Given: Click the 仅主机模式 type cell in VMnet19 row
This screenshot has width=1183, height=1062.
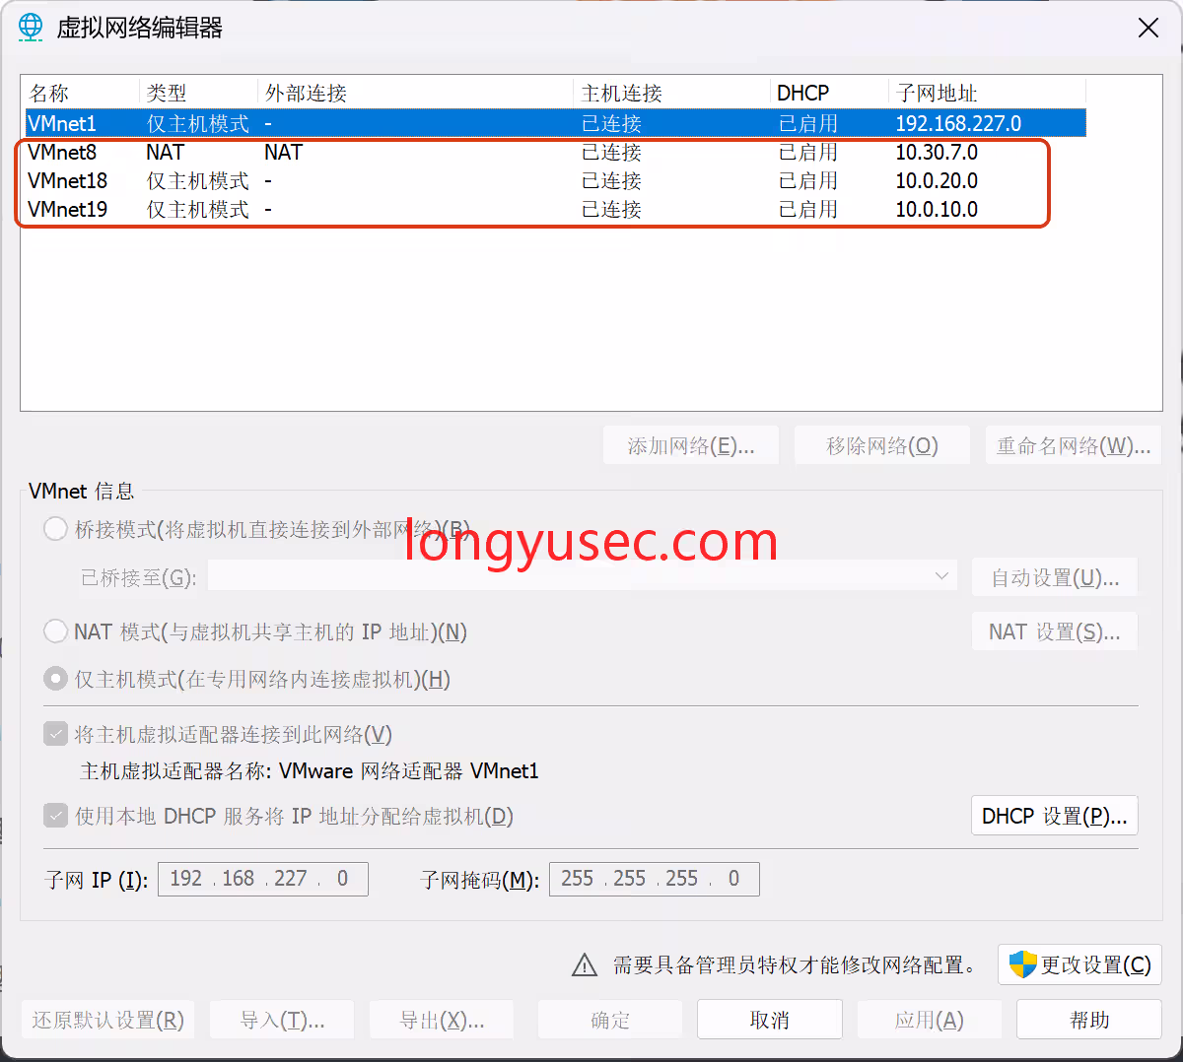Looking at the screenshot, I should 198,209.
